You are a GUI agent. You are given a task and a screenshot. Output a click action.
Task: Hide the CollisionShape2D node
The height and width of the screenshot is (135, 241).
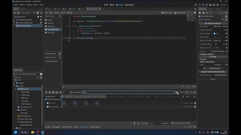[41, 20]
